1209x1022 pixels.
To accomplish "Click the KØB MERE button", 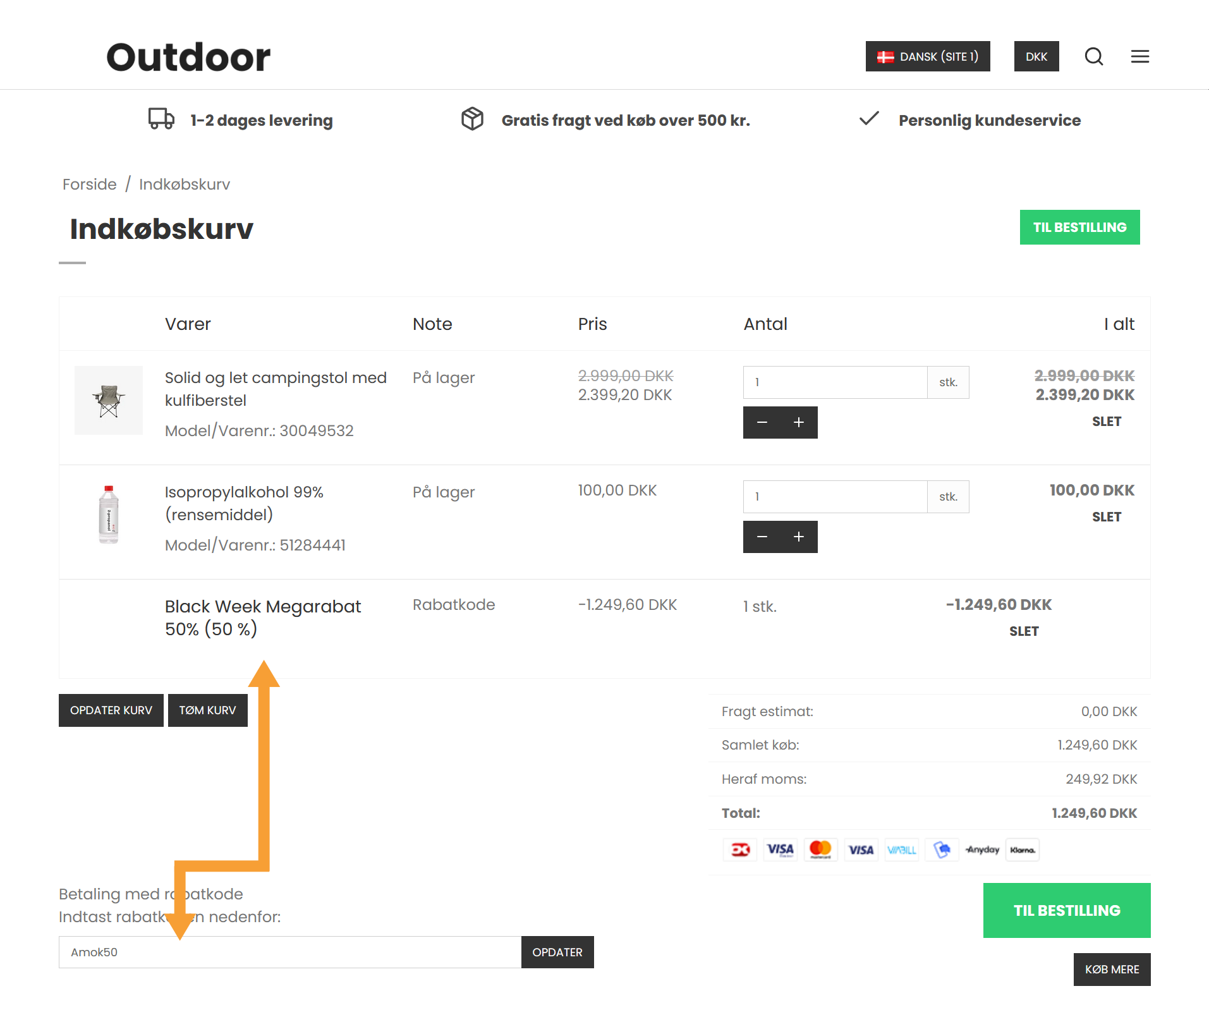I will coord(1111,970).
